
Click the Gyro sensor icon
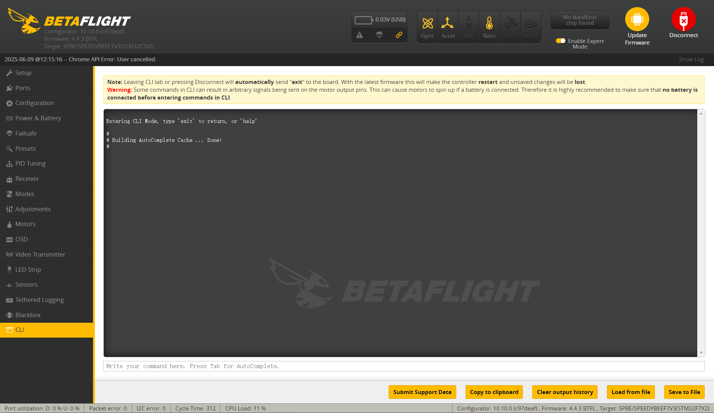[427, 23]
